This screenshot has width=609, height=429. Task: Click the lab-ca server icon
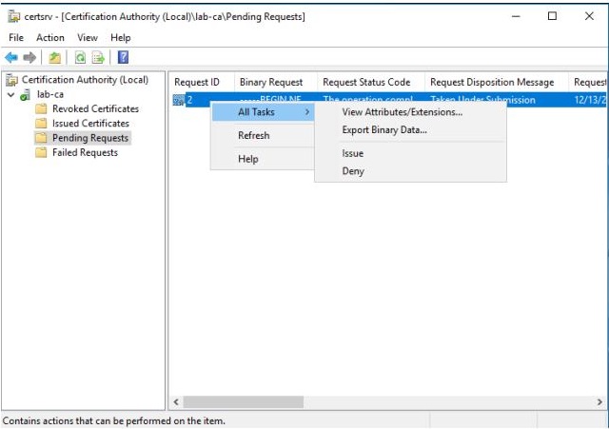(x=25, y=95)
